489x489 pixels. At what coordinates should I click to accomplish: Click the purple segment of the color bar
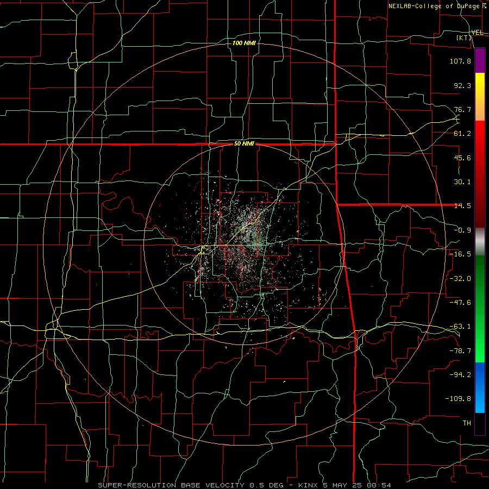tap(480, 61)
